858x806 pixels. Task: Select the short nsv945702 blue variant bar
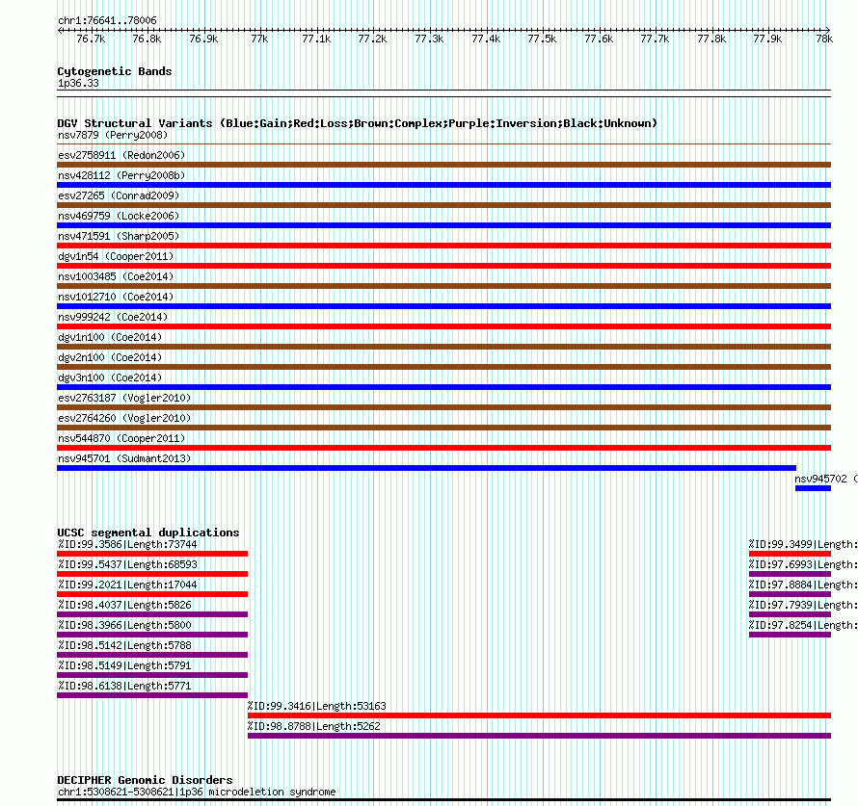[813, 488]
